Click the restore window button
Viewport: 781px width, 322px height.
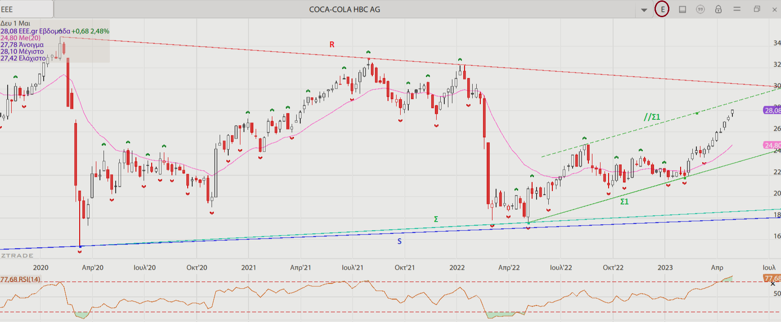point(757,9)
